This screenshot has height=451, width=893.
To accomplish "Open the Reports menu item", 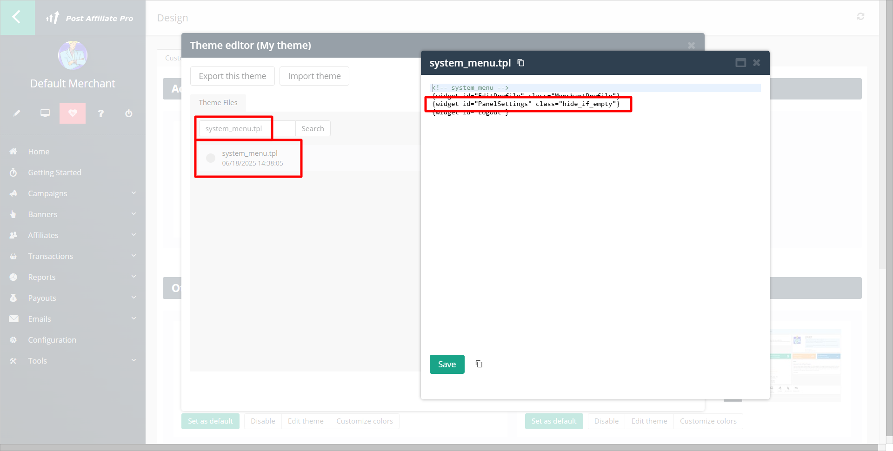I will coord(73,277).
